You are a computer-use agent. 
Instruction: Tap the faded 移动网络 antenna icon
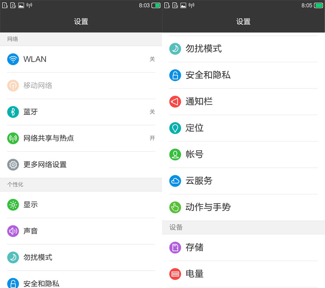coord(13,86)
